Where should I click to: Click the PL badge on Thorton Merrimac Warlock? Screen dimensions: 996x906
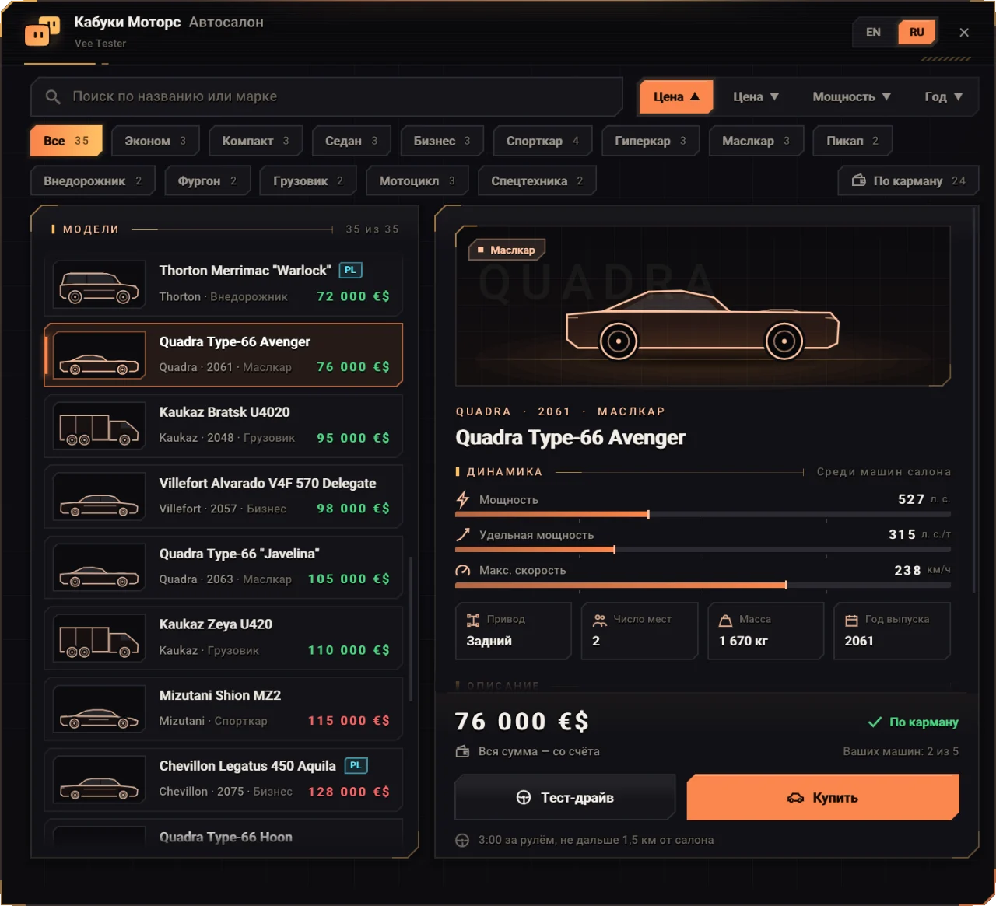[351, 271]
